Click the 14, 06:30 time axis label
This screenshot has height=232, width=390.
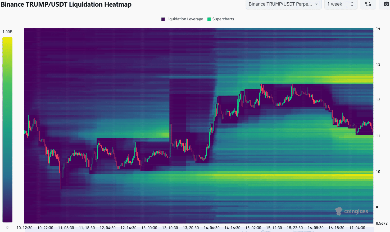tap(212, 228)
